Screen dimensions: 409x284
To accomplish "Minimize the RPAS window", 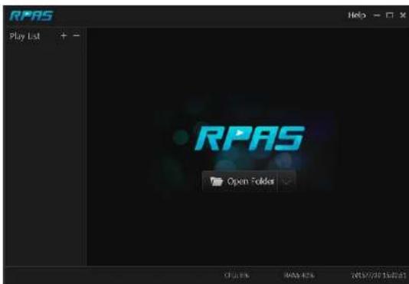I will point(377,15).
